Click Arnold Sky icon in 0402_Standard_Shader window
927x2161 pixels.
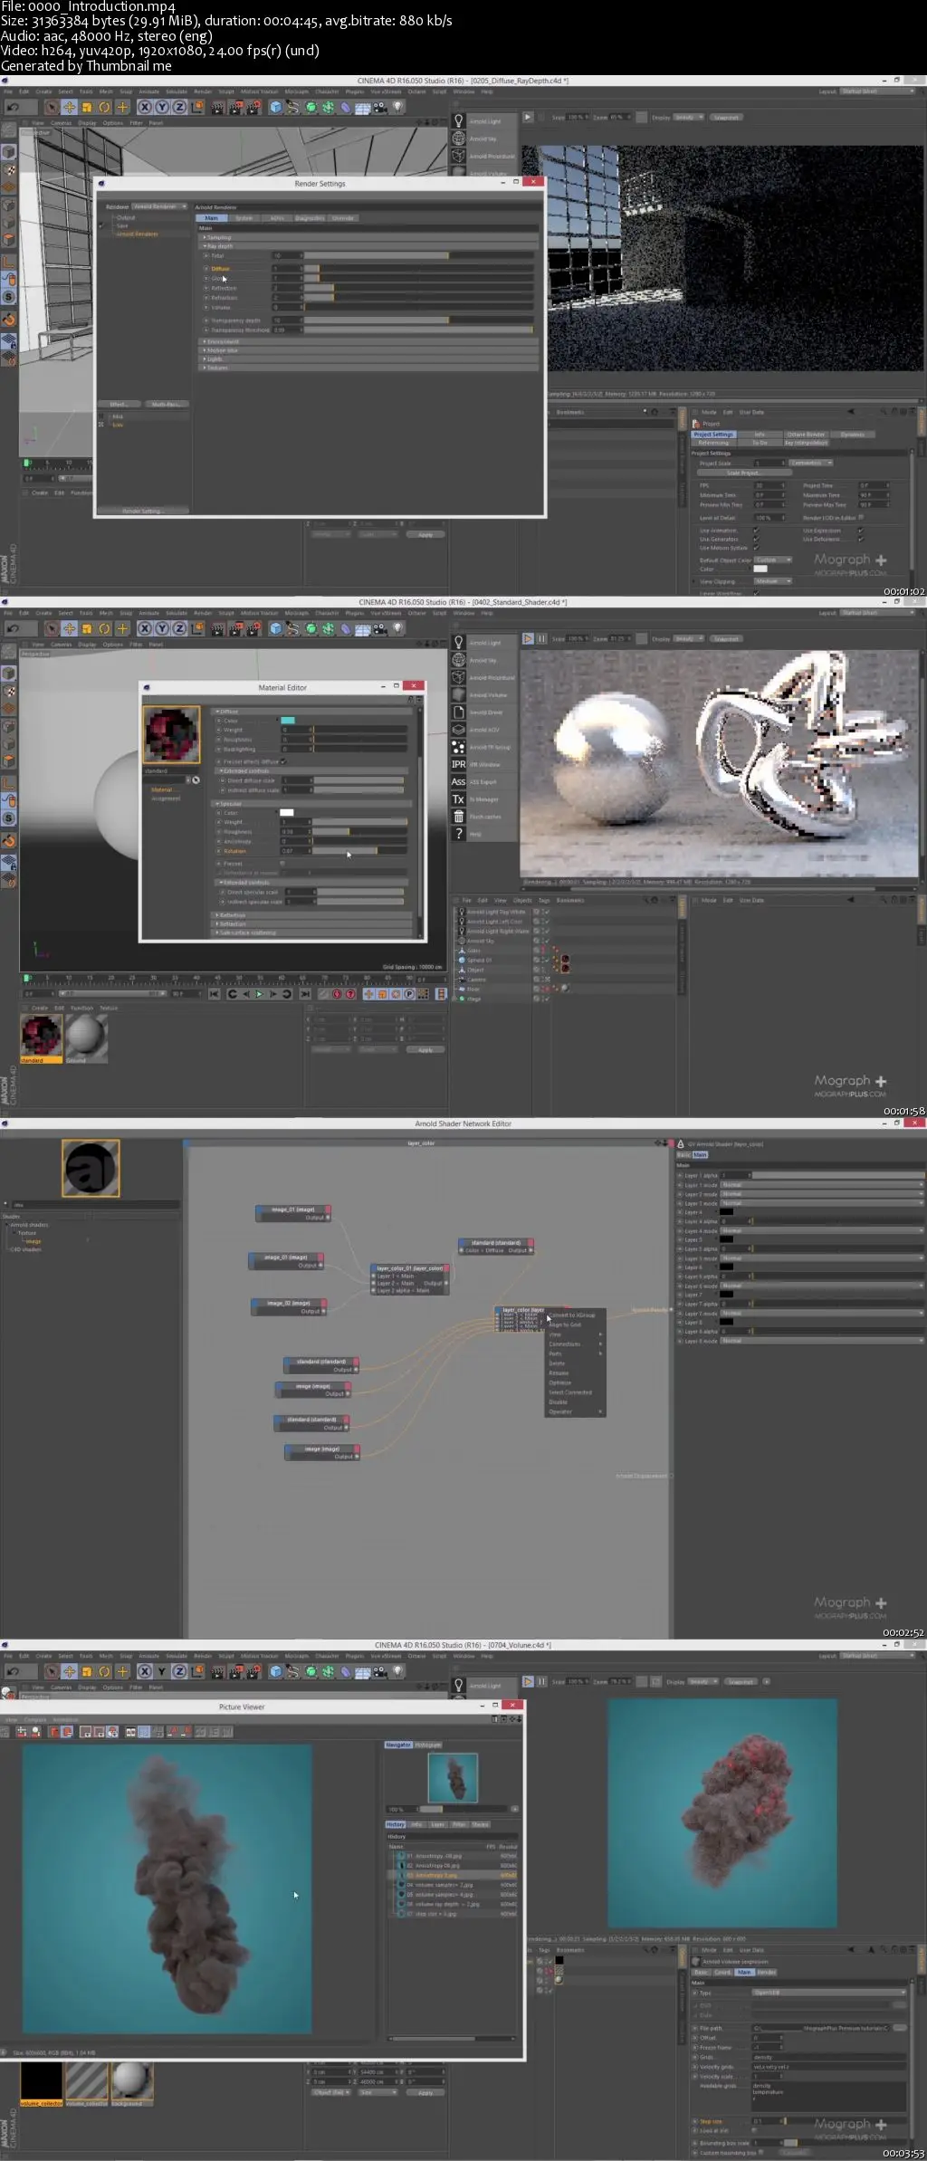459,660
